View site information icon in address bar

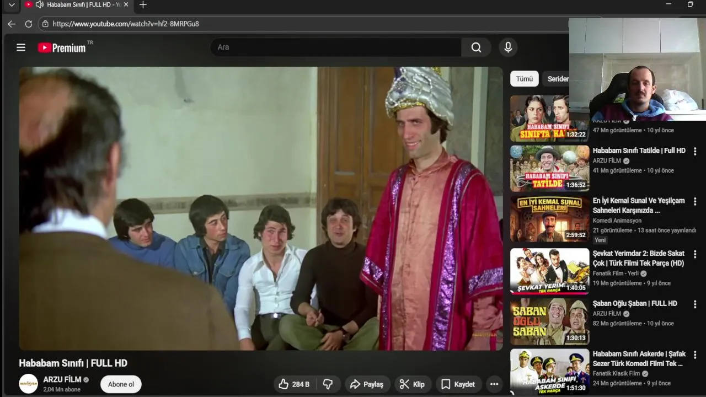tap(45, 24)
